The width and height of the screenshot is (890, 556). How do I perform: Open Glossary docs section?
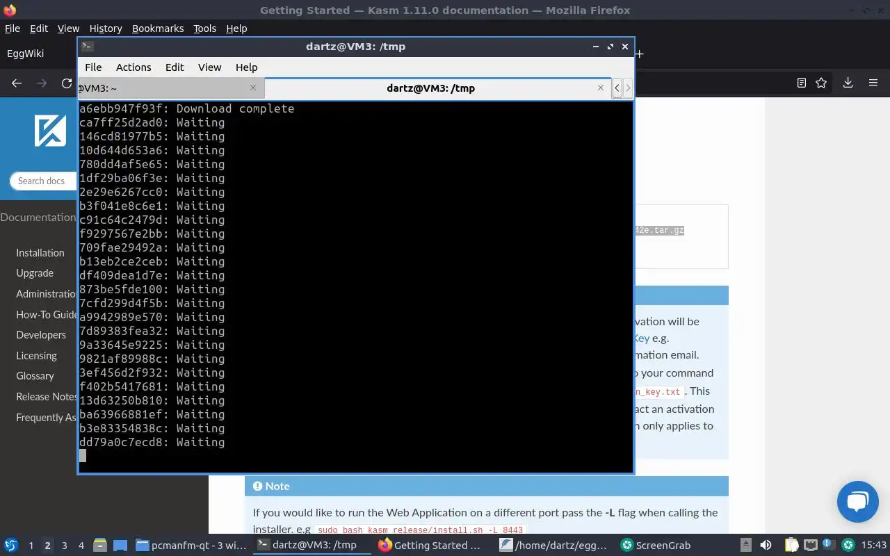click(x=35, y=376)
